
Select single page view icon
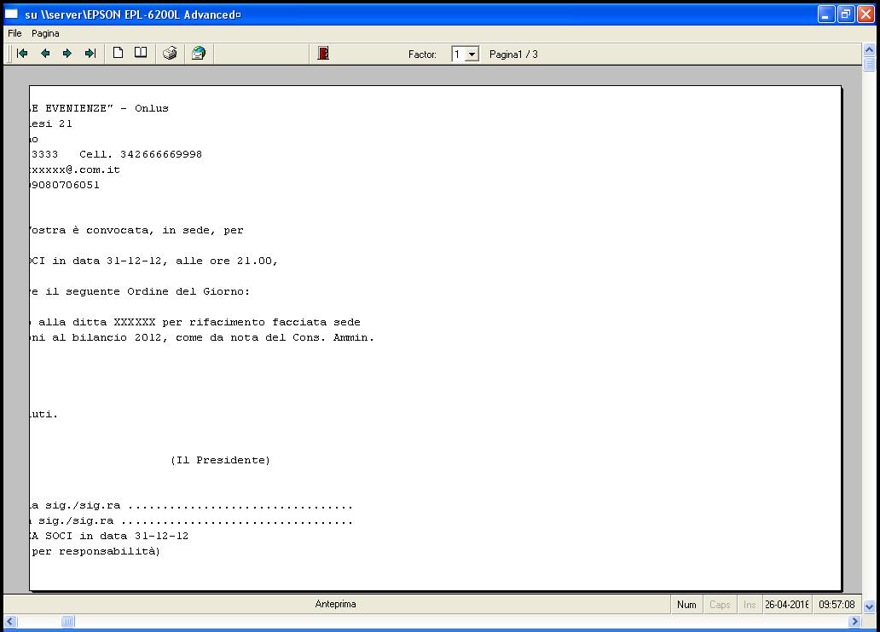[x=118, y=54]
